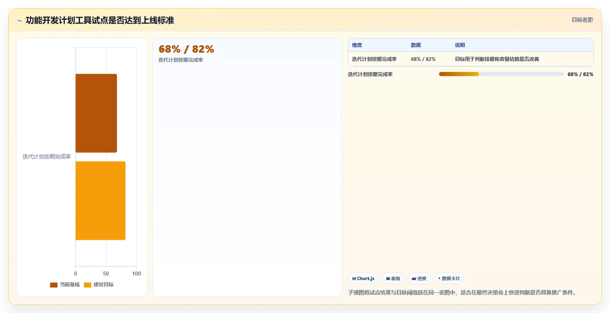
Task: Toggle the 建议目标 legend swatch
Action: [x=87, y=285]
